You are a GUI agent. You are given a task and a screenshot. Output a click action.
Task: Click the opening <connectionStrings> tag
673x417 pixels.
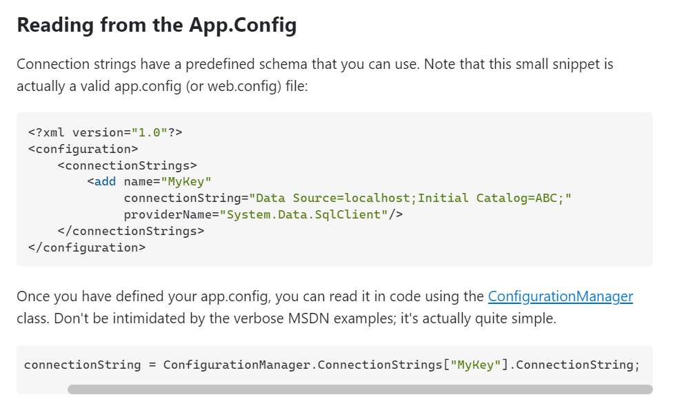[x=128, y=165]
